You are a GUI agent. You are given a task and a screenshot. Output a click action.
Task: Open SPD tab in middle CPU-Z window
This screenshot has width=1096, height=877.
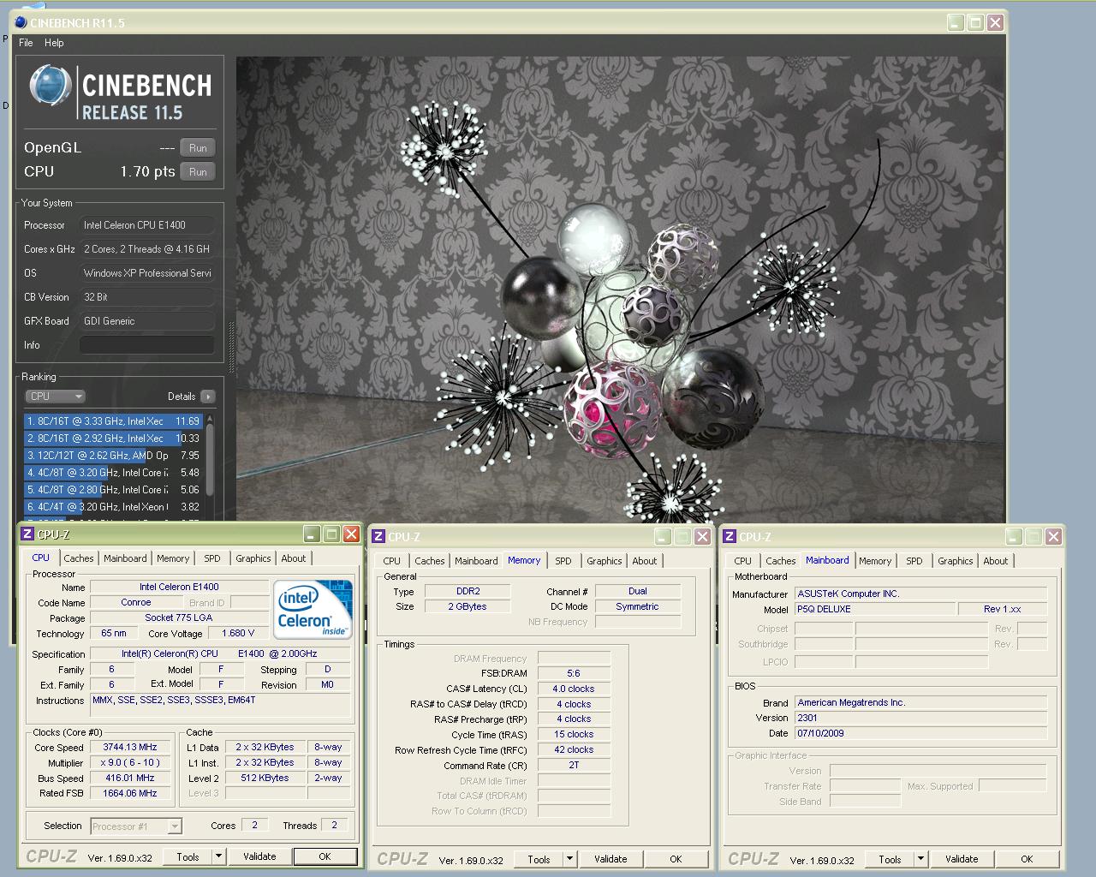point(563,561)
